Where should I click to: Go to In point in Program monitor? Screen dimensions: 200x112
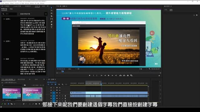pyautogui.click(x=101, y=76)
